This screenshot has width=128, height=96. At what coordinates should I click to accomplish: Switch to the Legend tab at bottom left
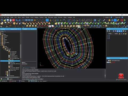(x=10, y=79)
